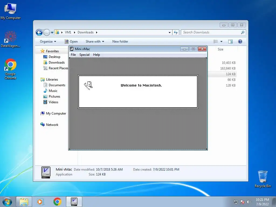Close the Mini vMac window

[202, 49]
